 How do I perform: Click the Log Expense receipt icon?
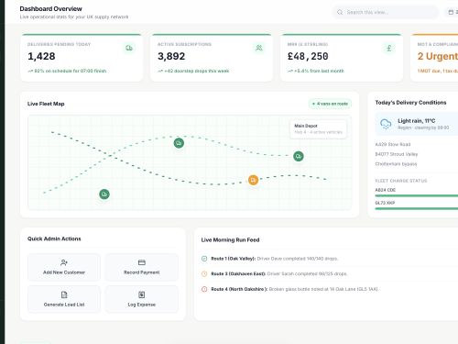tap(142, 294)
